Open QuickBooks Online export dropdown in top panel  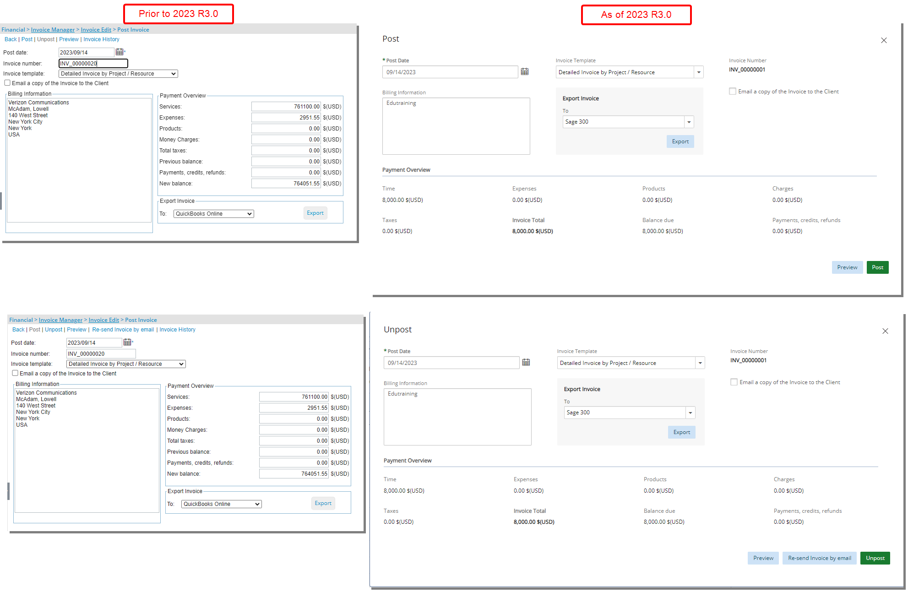click(213, 214)
